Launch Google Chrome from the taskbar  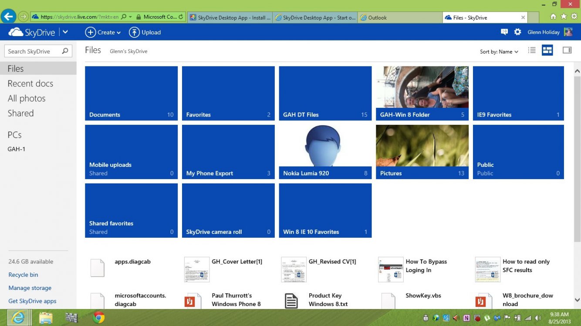pos(99,318)
